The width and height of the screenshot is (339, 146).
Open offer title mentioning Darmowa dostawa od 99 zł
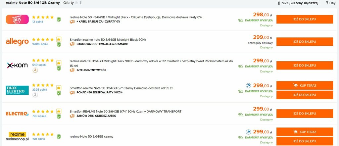(x=121, y=88)
